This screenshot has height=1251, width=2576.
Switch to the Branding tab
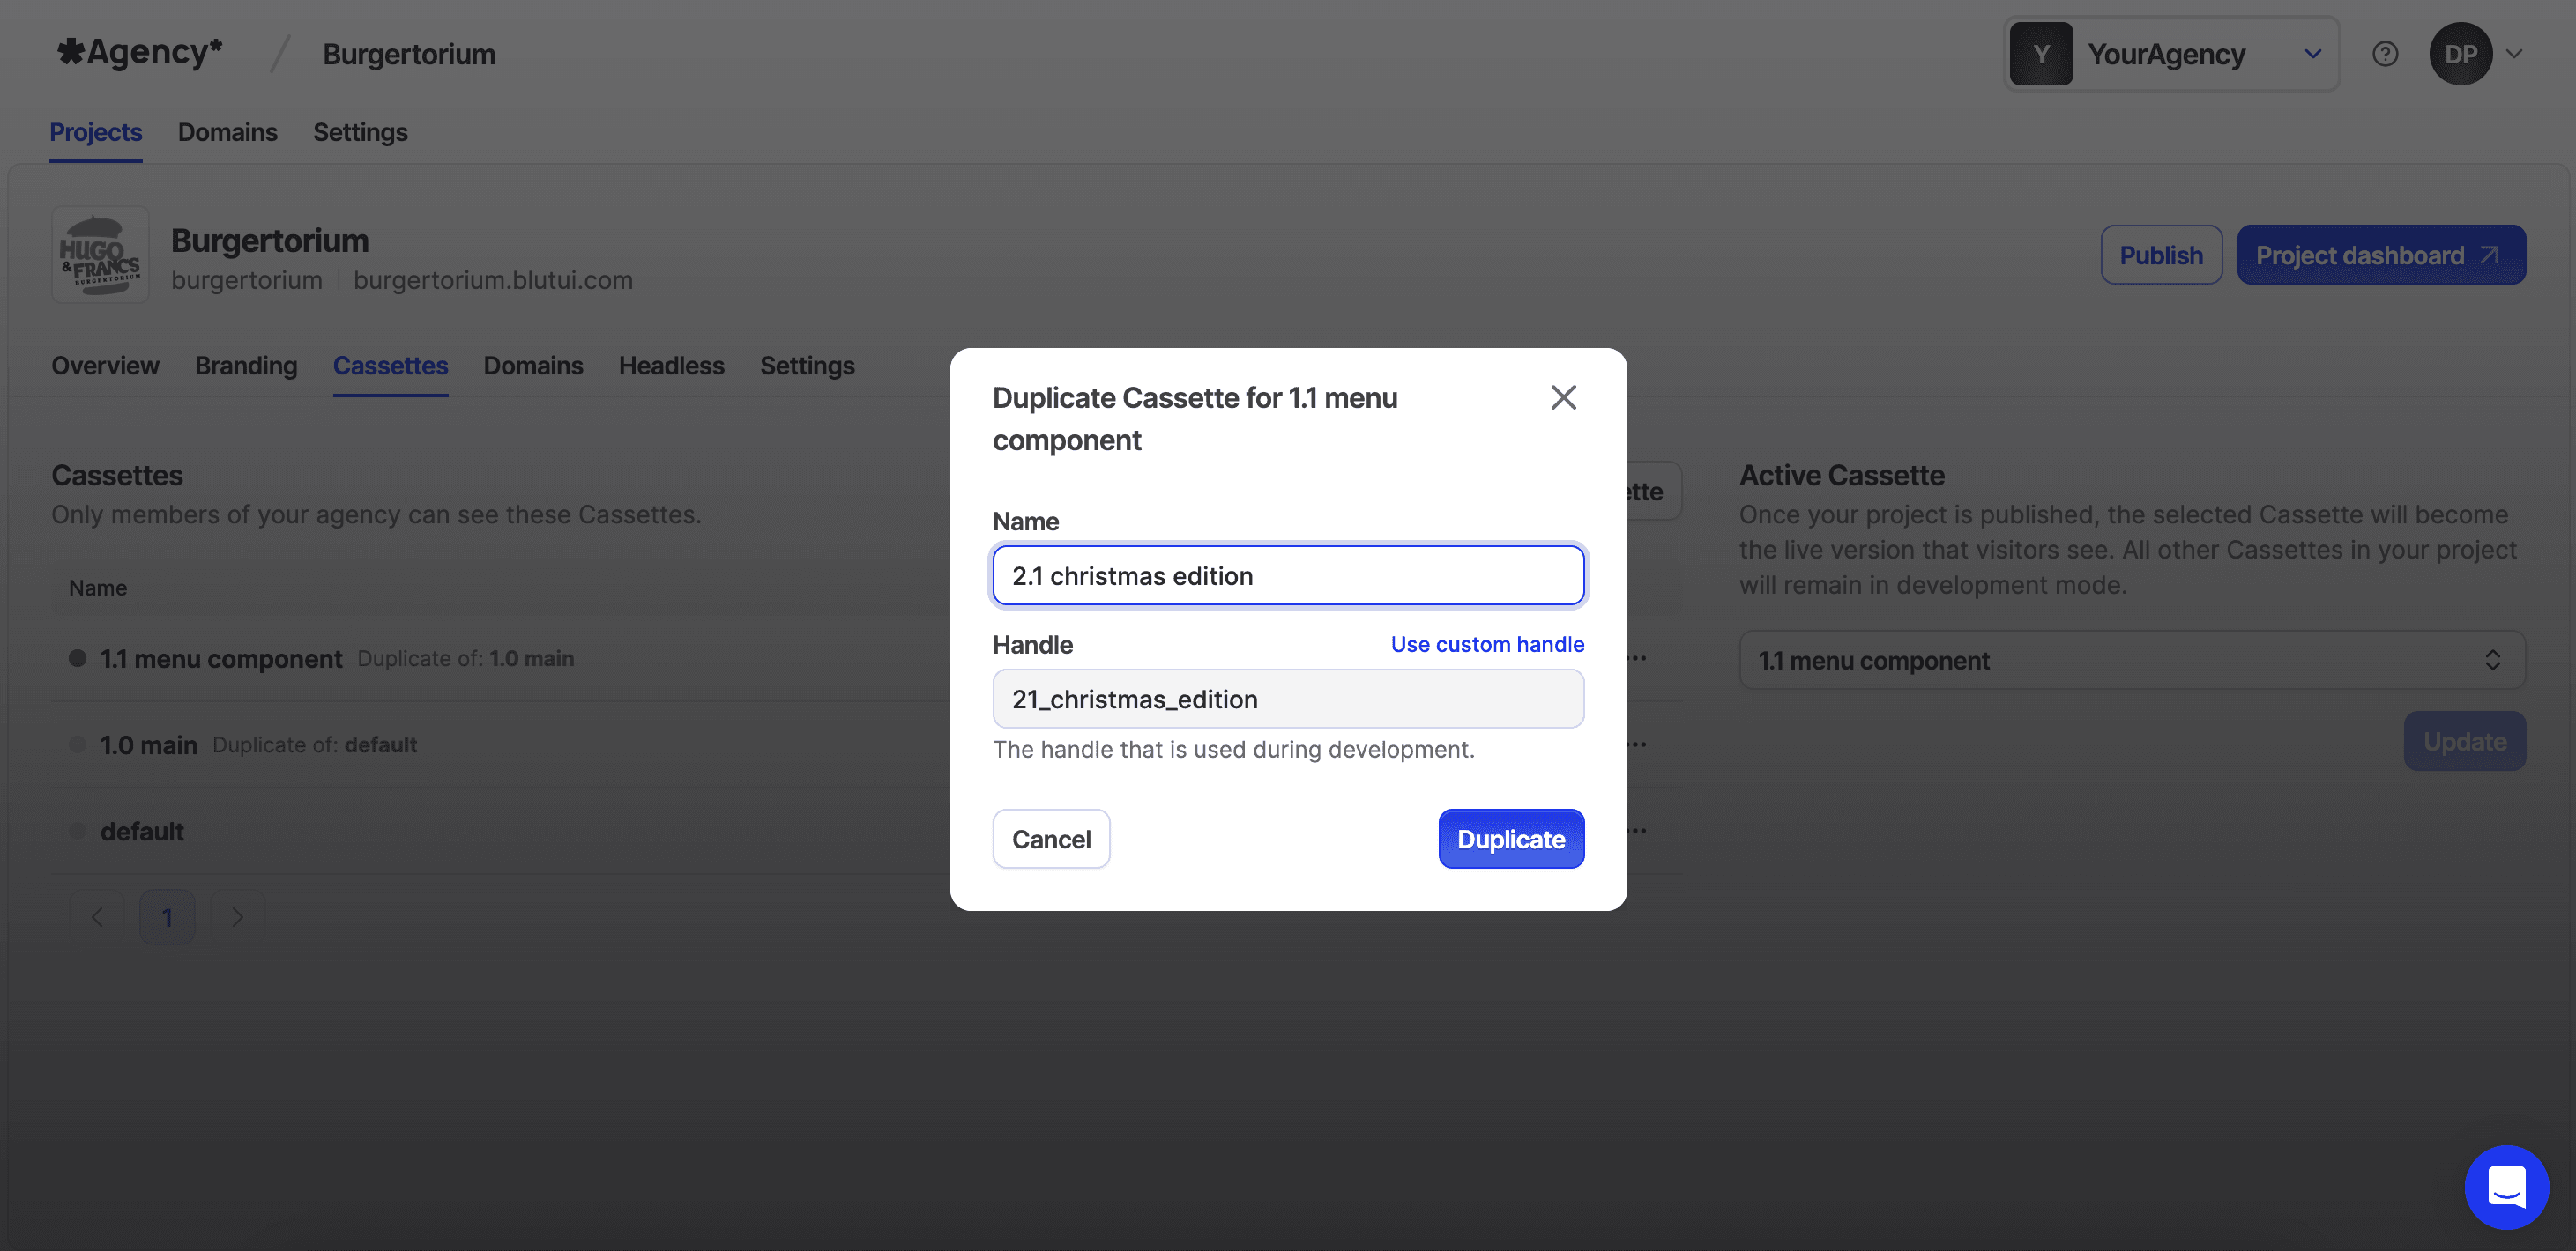click(246, 366)
